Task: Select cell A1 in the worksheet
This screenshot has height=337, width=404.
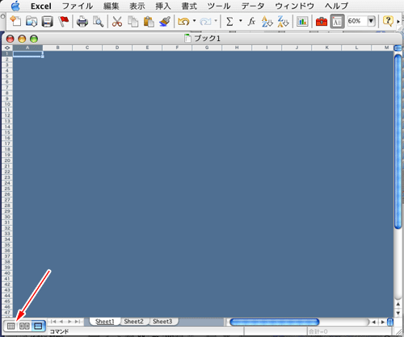Action: pyautogui.click(x=27, y=54)
